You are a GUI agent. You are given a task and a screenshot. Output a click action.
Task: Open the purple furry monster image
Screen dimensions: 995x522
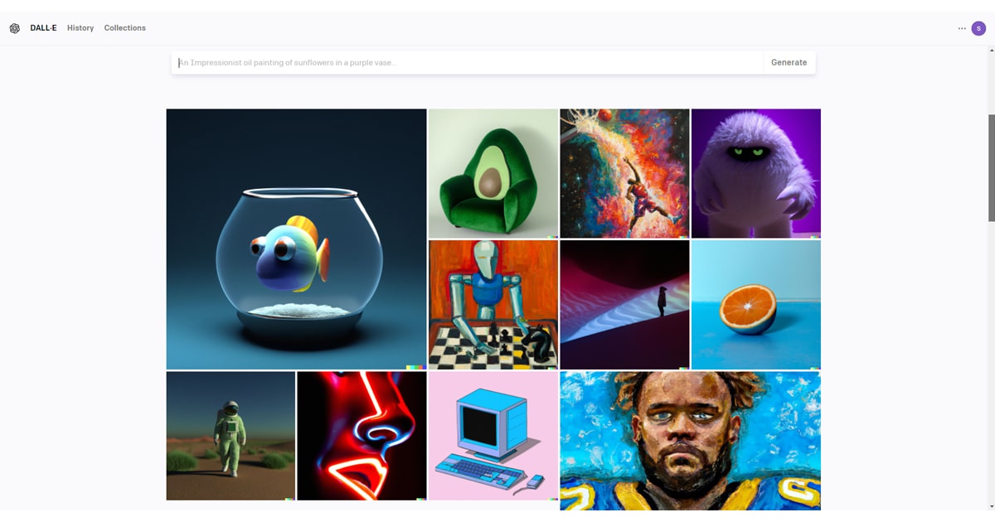point(756,173)
